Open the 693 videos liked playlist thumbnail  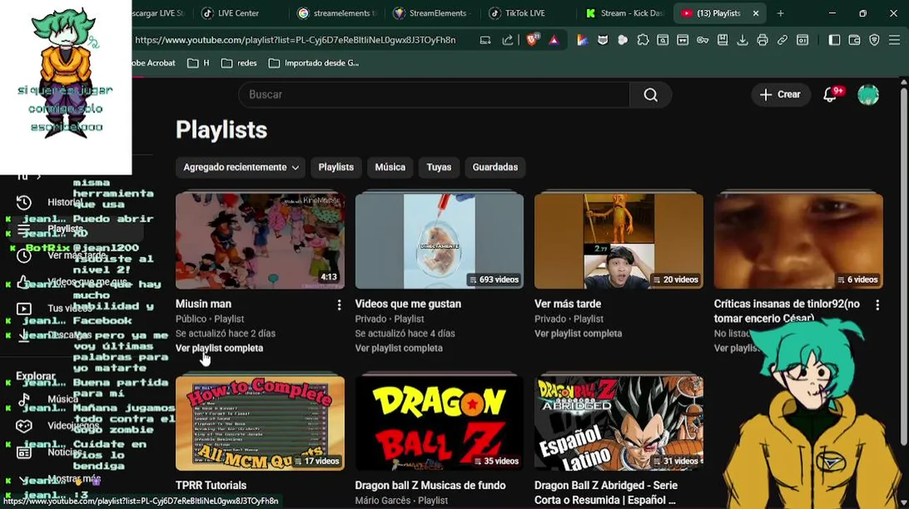pyautogui.click(x=439, y=240)
